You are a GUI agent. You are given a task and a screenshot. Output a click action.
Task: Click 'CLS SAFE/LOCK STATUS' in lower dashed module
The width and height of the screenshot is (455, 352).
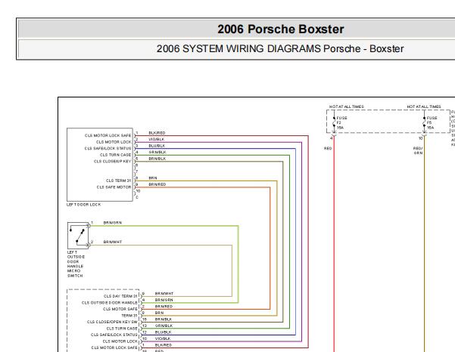(114, 335)
